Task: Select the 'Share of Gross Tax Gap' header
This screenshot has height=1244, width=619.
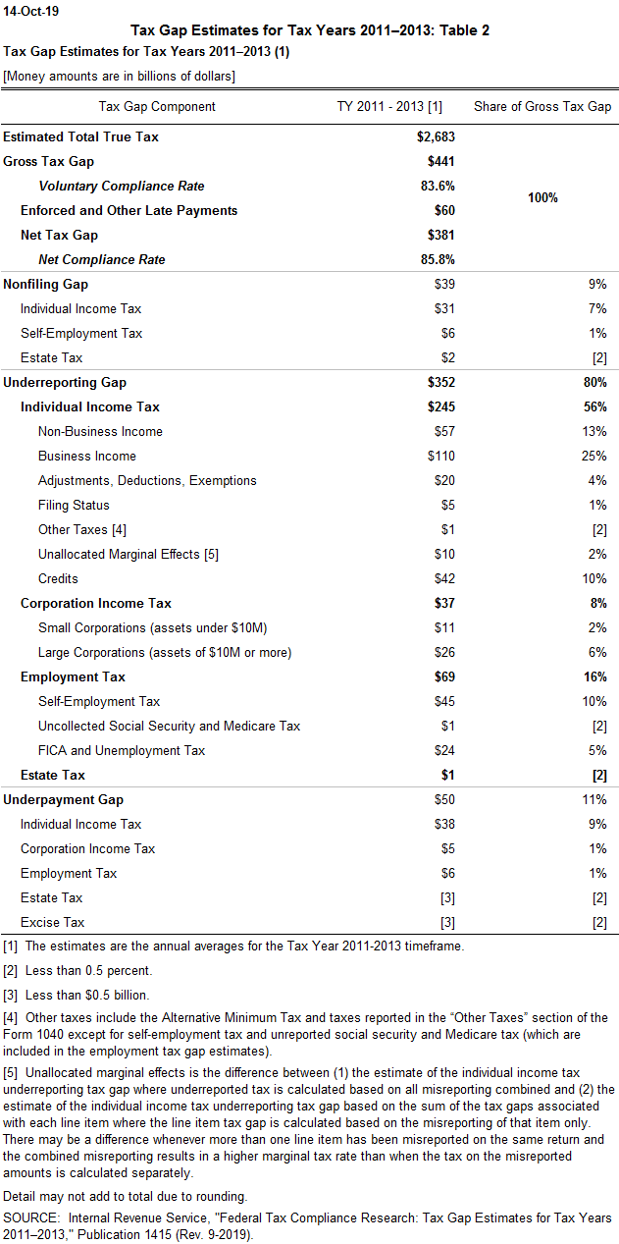Action: 542,106
